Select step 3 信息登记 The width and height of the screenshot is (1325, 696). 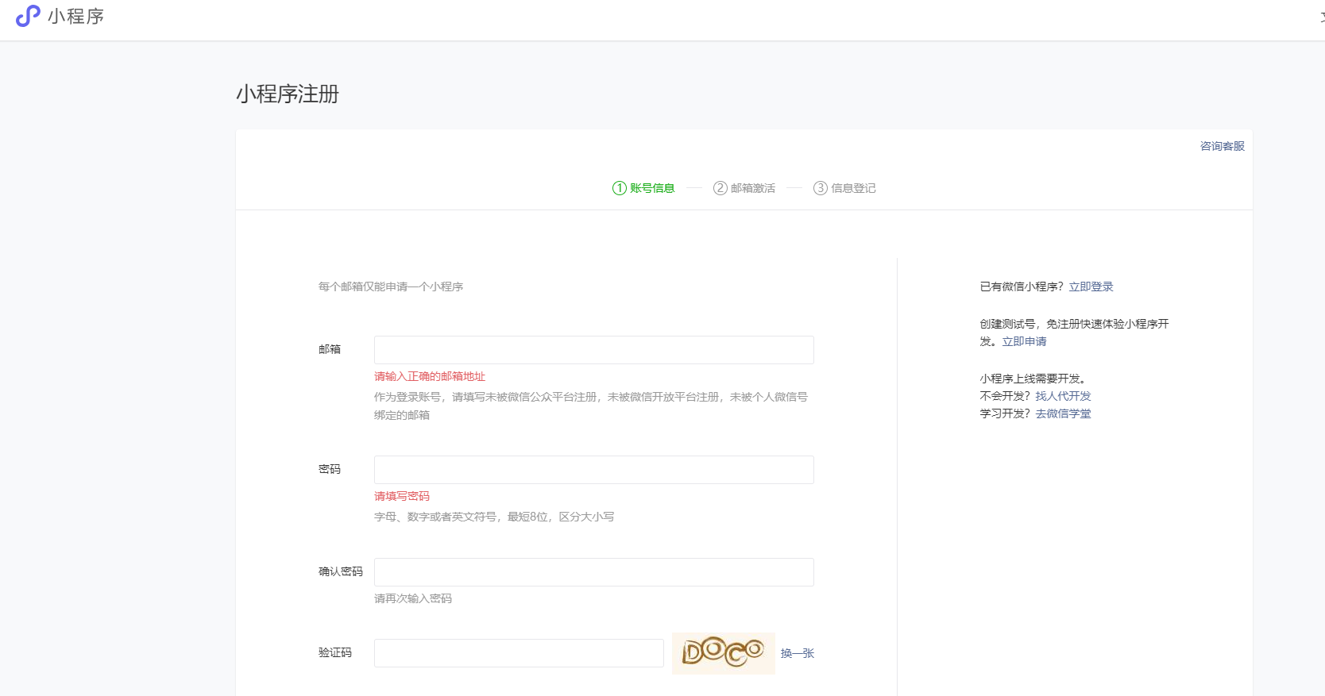click(x=844, y=188)
